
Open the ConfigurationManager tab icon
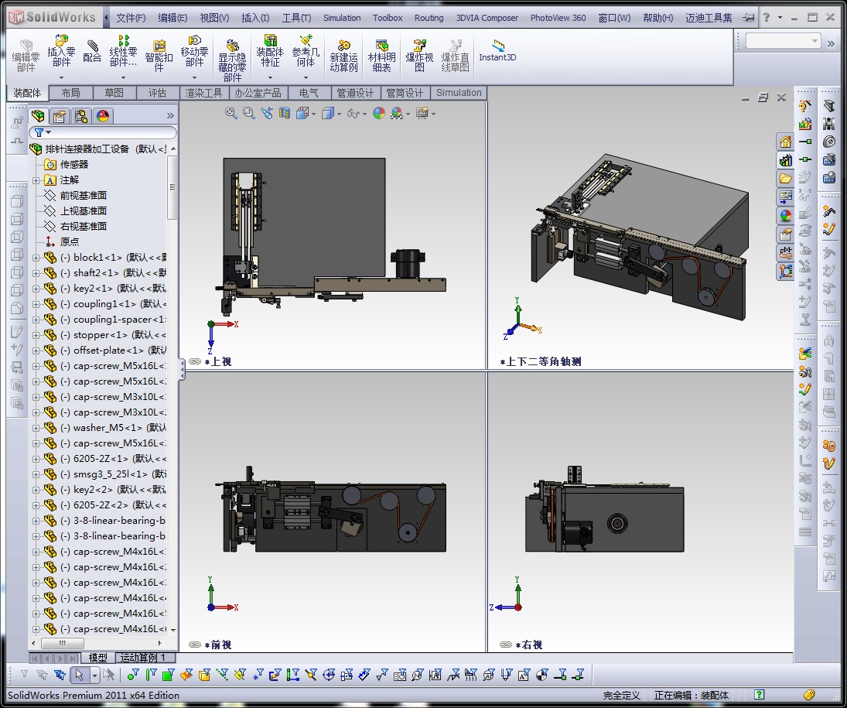click(x=80, y=116)
